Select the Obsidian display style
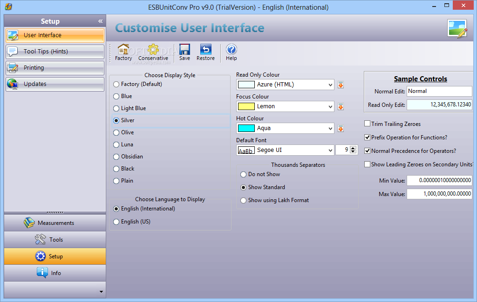The image size is (477, 302). point(116,157)
